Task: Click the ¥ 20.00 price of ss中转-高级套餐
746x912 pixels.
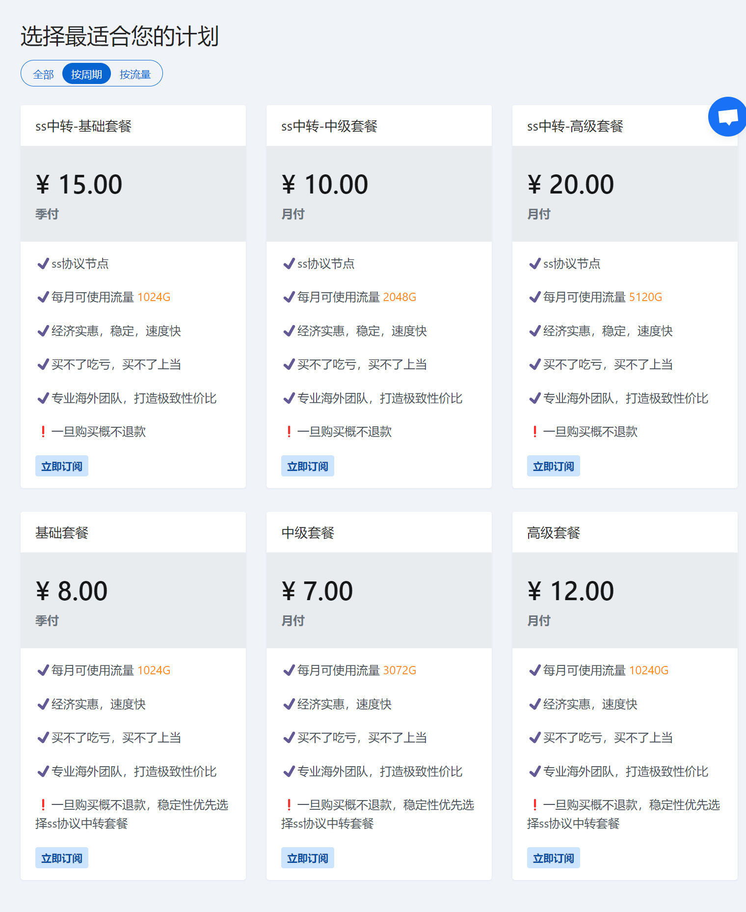Action: [x=571, y=185]
